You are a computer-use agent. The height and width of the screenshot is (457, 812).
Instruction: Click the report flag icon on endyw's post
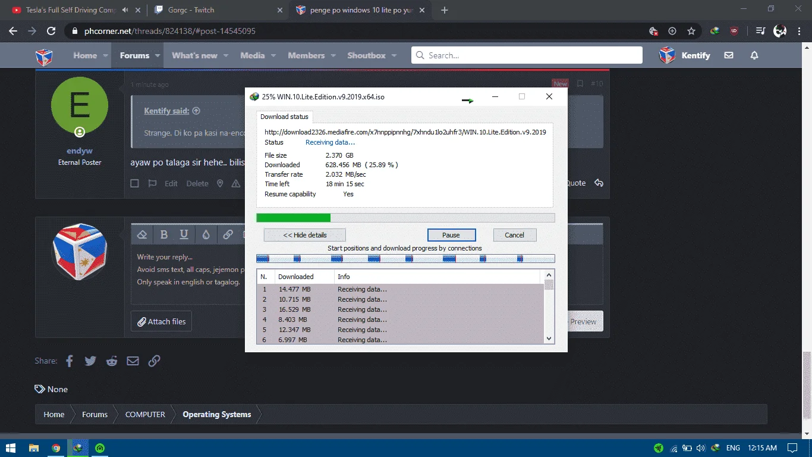click(x=153, y=183)
